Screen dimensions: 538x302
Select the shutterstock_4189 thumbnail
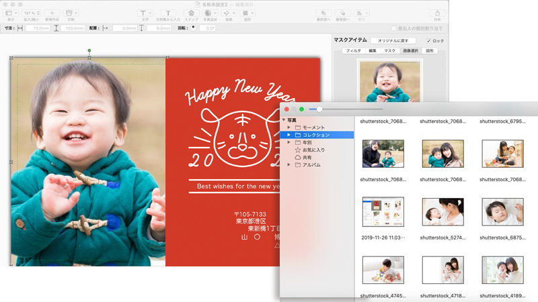pyautogui.click(x=502, y=270)
